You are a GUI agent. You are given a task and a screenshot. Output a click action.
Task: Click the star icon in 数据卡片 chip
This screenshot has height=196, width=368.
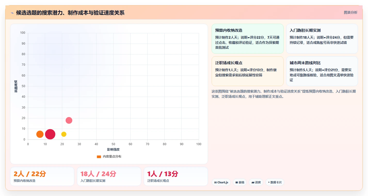(269, 182)
